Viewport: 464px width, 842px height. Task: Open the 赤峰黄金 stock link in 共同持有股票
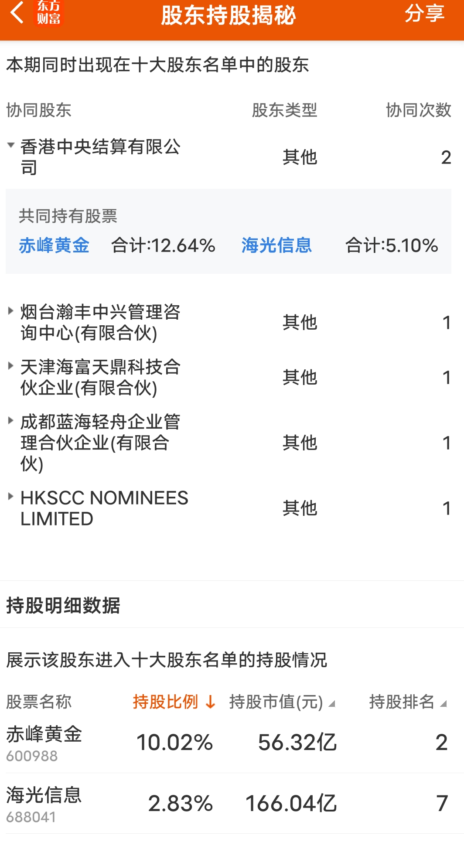point(56,246)
